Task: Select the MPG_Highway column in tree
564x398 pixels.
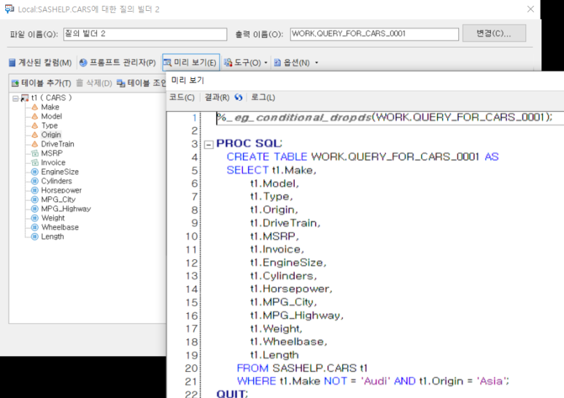Action: [x=66, y=209]
